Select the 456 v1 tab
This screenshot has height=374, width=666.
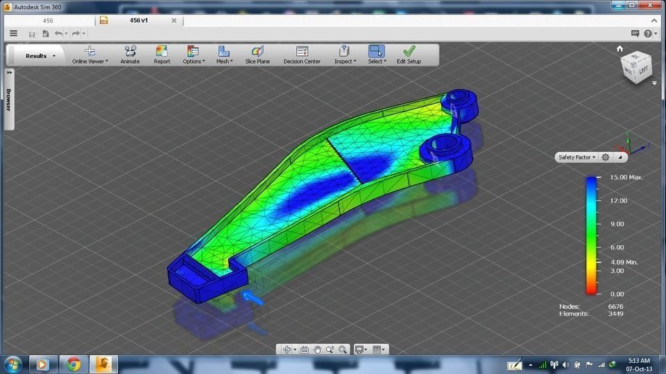(139, 20)
